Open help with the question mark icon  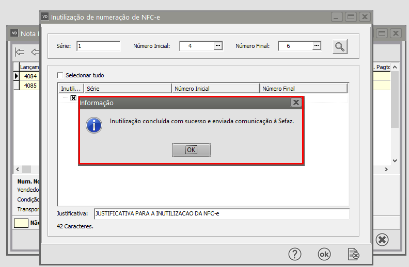click(x=295, y=254)
